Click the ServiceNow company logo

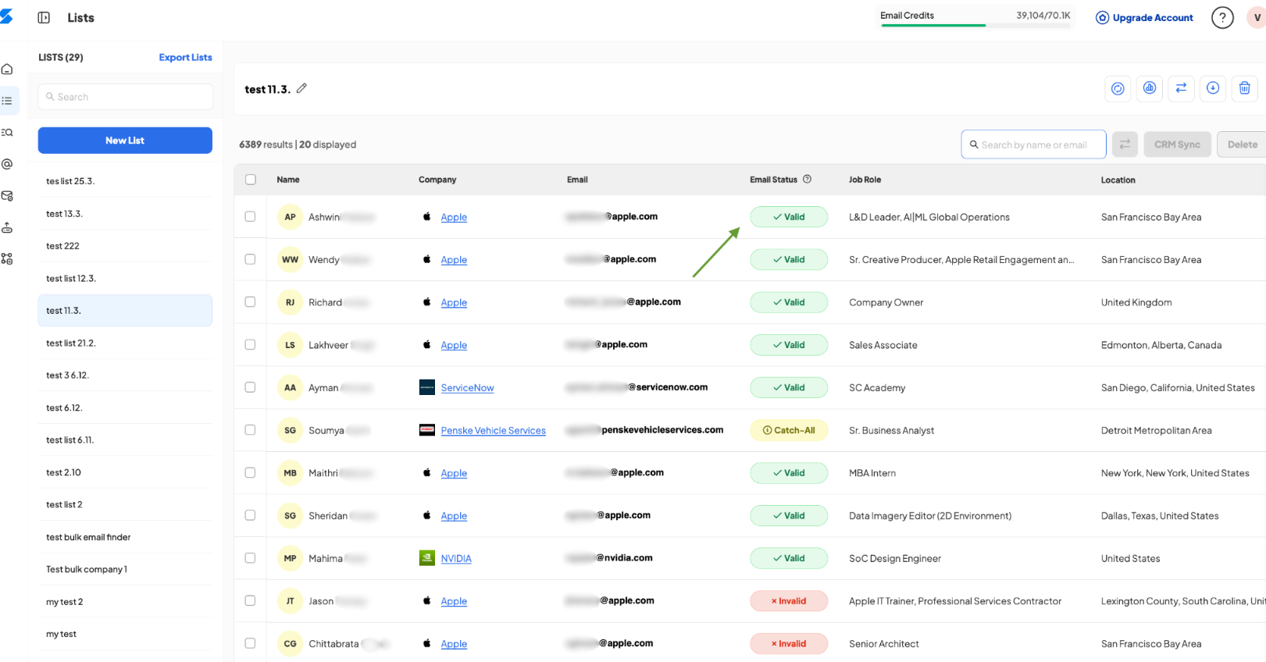(x=427, y=387)
